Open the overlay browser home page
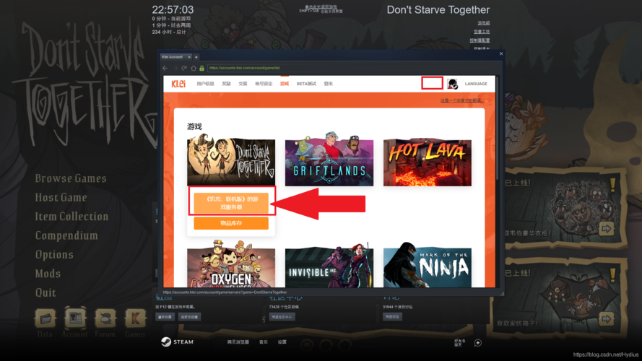This screenshot has width=642, height=361. 194,69
